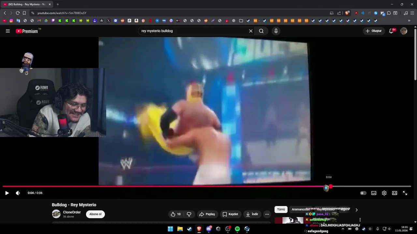Open the bookmarks folder icon
Screen dimensions: 417x234
click(241, 20)
